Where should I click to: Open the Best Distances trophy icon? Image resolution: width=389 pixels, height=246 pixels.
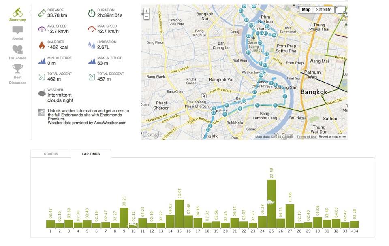tap(17, 69)
